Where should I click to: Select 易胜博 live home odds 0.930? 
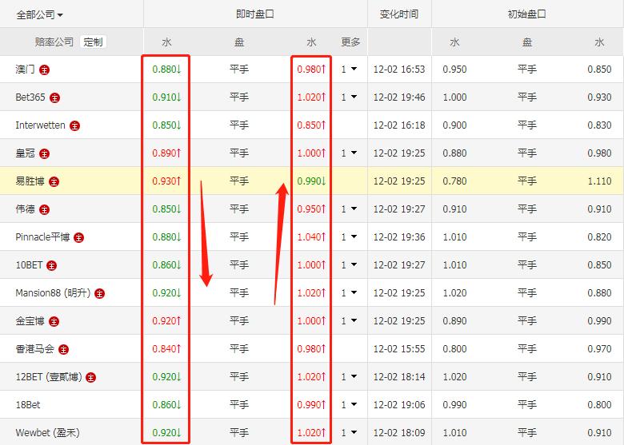point(166,181)
